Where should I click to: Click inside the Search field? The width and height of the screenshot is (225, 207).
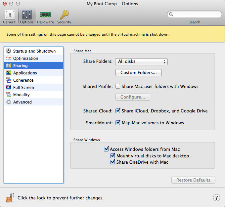pyautogui.click(x=195, y=14)
